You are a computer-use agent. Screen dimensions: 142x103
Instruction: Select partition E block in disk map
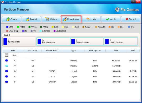(87, 42)
